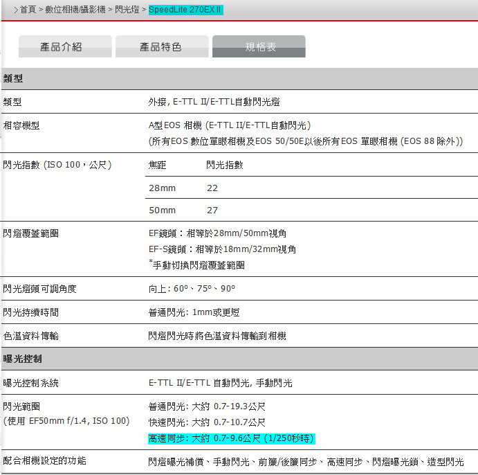Click 向上: 60°、75°、90° value
This screenshot has width=478, height=475.
pyautogui.click(x=192, y=289)
